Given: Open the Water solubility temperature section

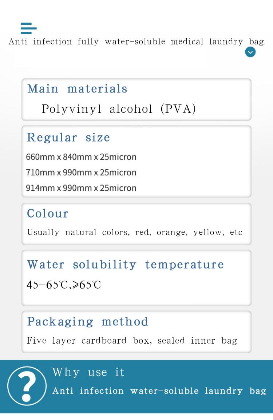Looking at the screenshot, I should (x=125, y=265).
